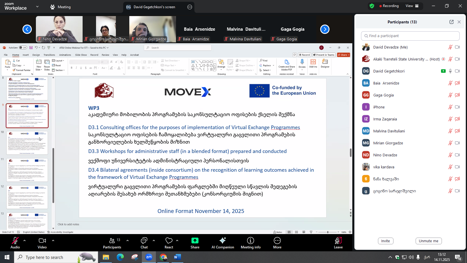The height and width of the screenshot is (263, 467).
Task: Open the Transitions ribbon tab
Action: [x=49, y=55]
